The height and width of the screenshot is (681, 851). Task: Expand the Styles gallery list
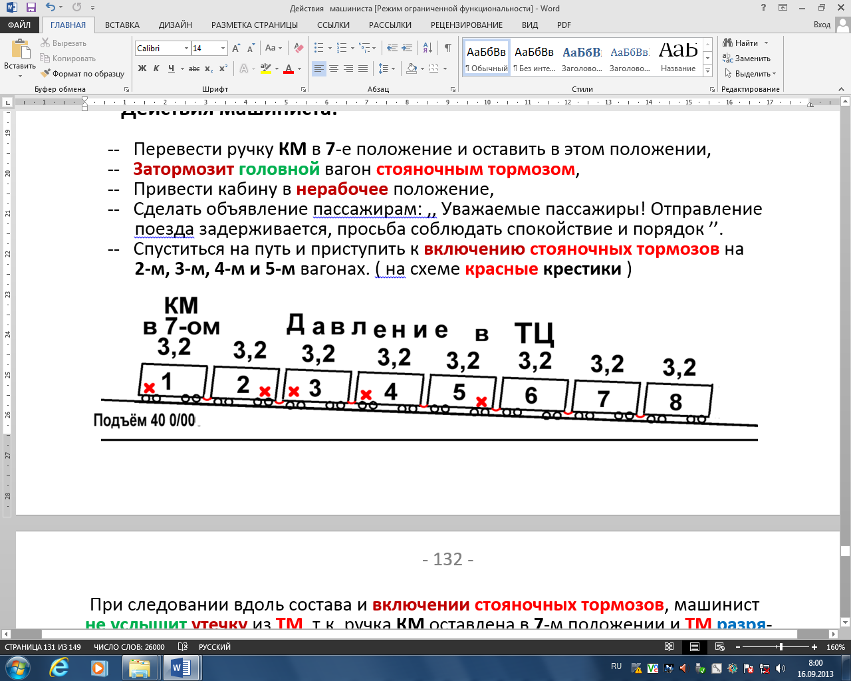708,70
